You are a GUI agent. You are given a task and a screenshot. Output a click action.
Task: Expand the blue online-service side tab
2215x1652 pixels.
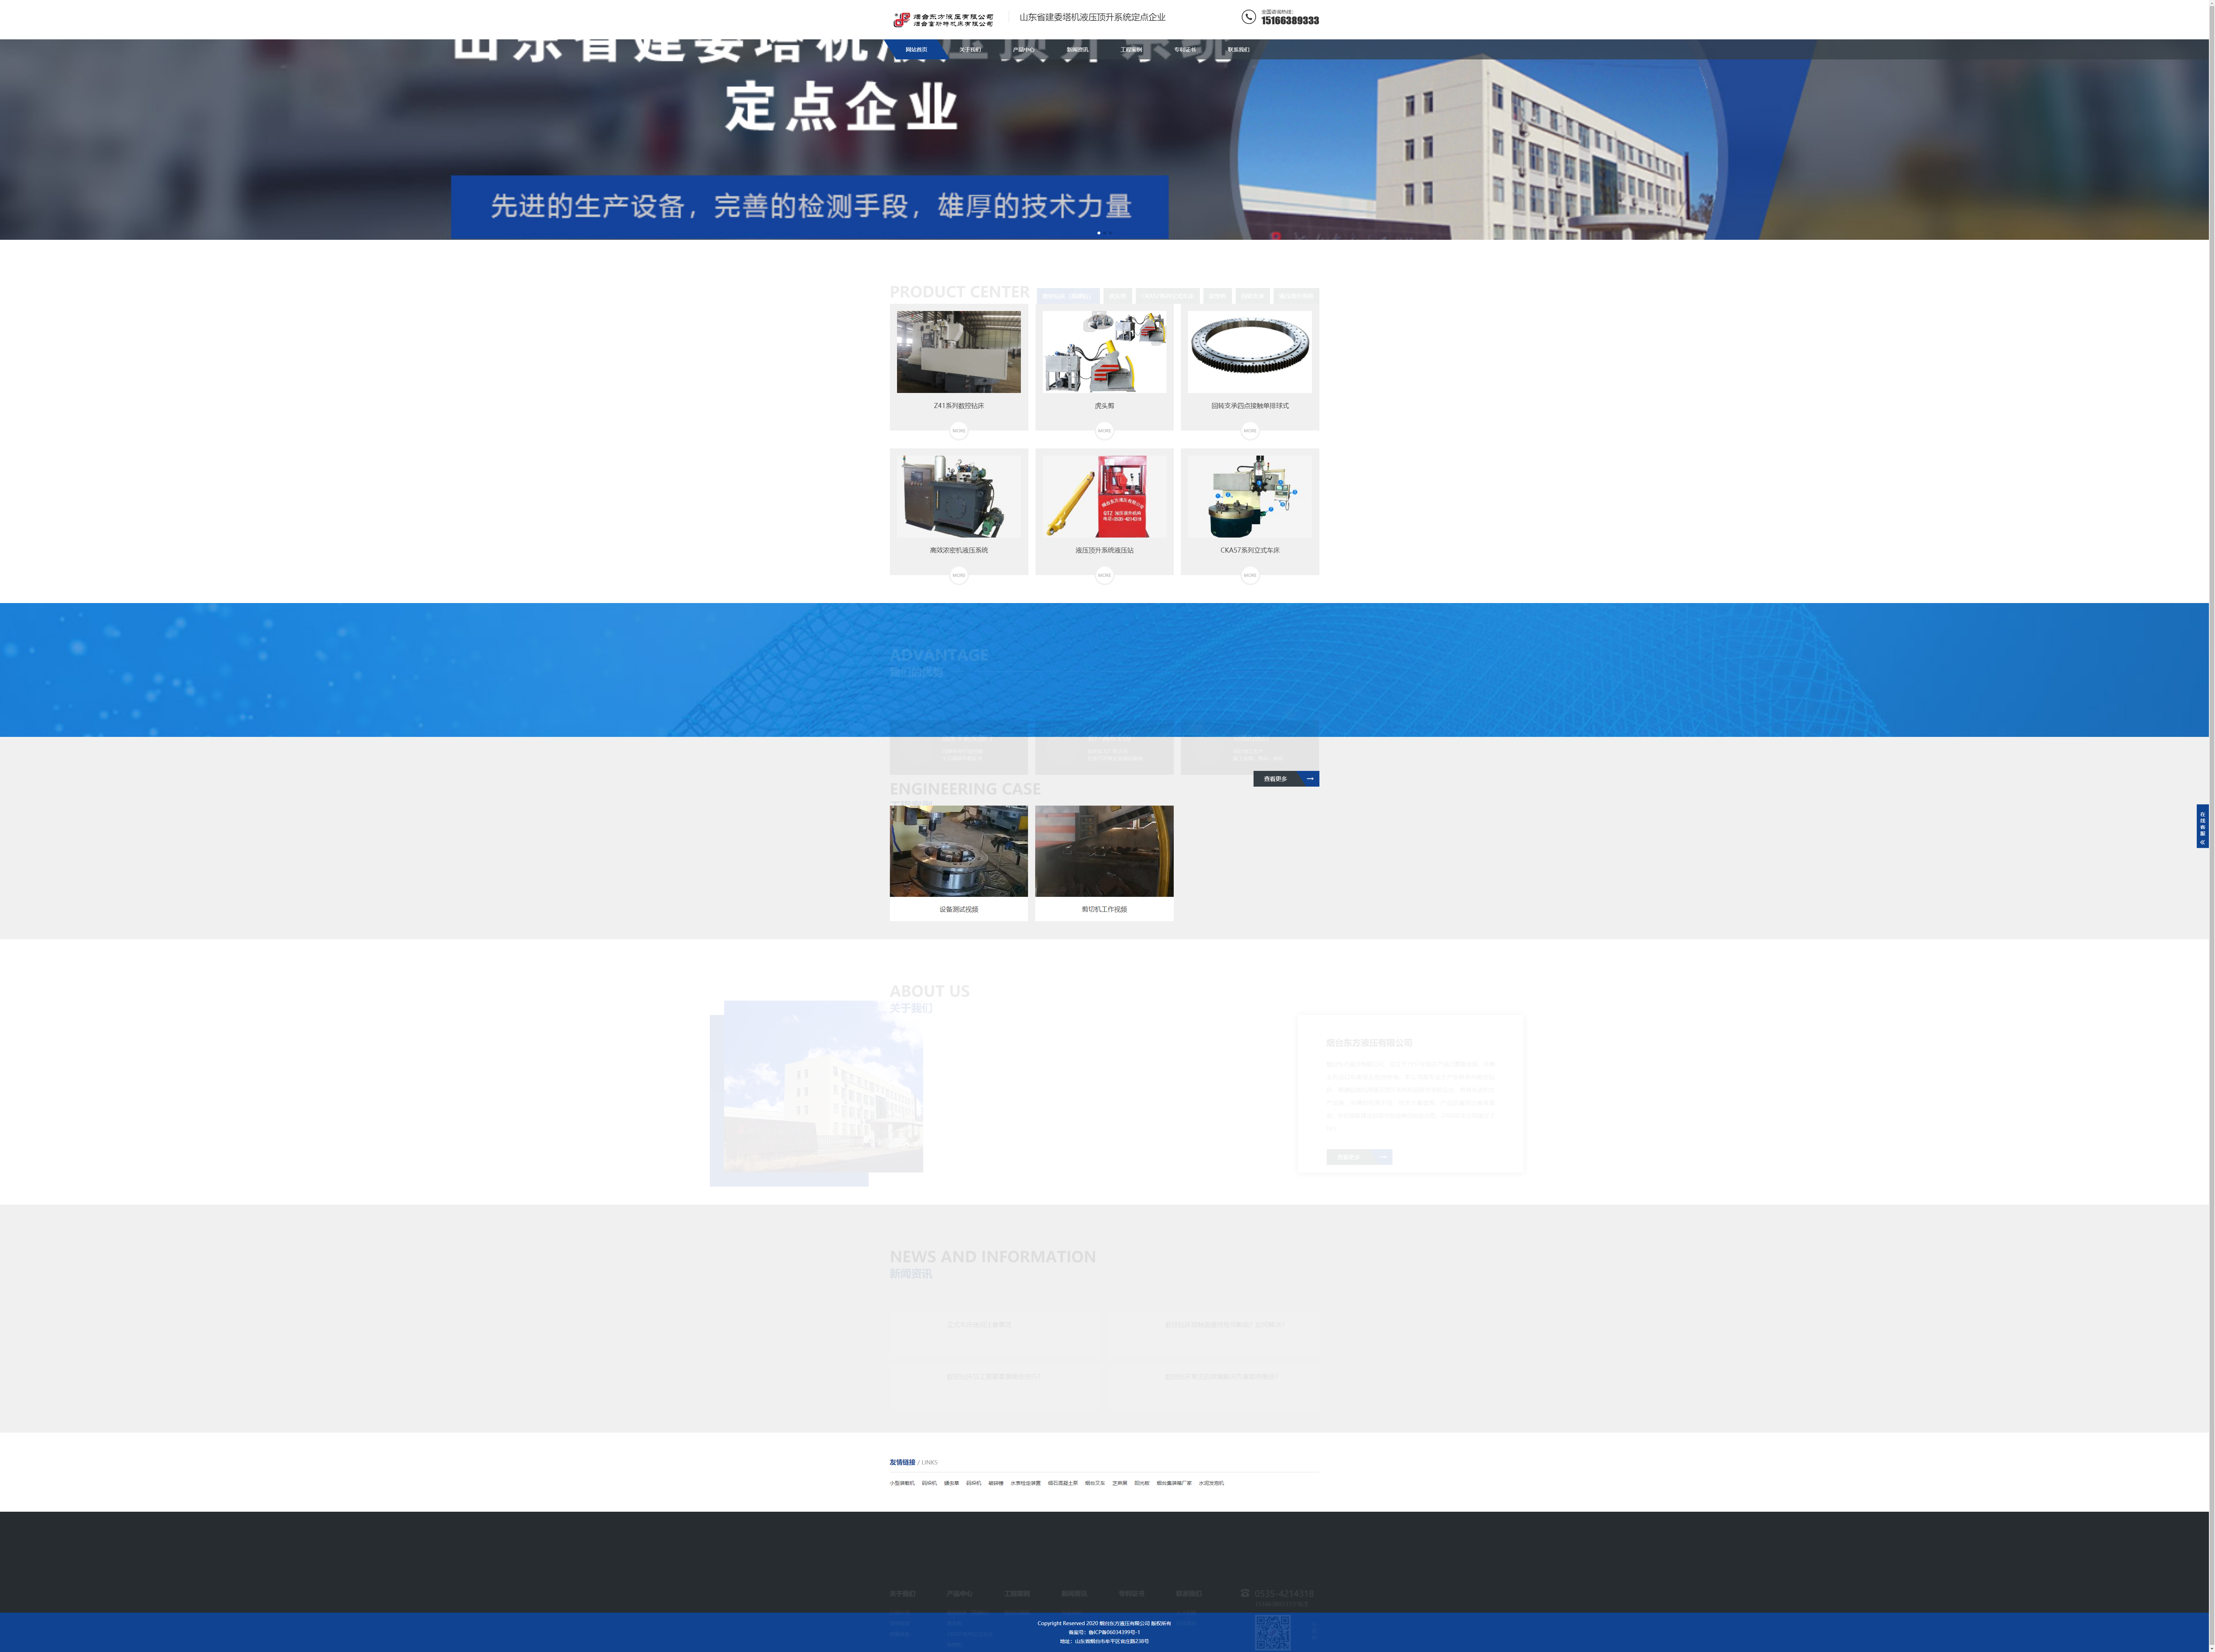[x=2202, y=826]
